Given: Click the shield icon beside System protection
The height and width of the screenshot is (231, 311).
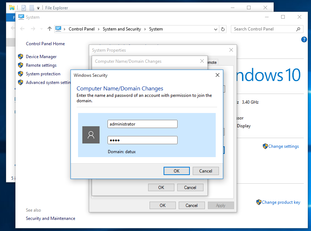Looking at the screenshot, I should click(x=20, y=74).
